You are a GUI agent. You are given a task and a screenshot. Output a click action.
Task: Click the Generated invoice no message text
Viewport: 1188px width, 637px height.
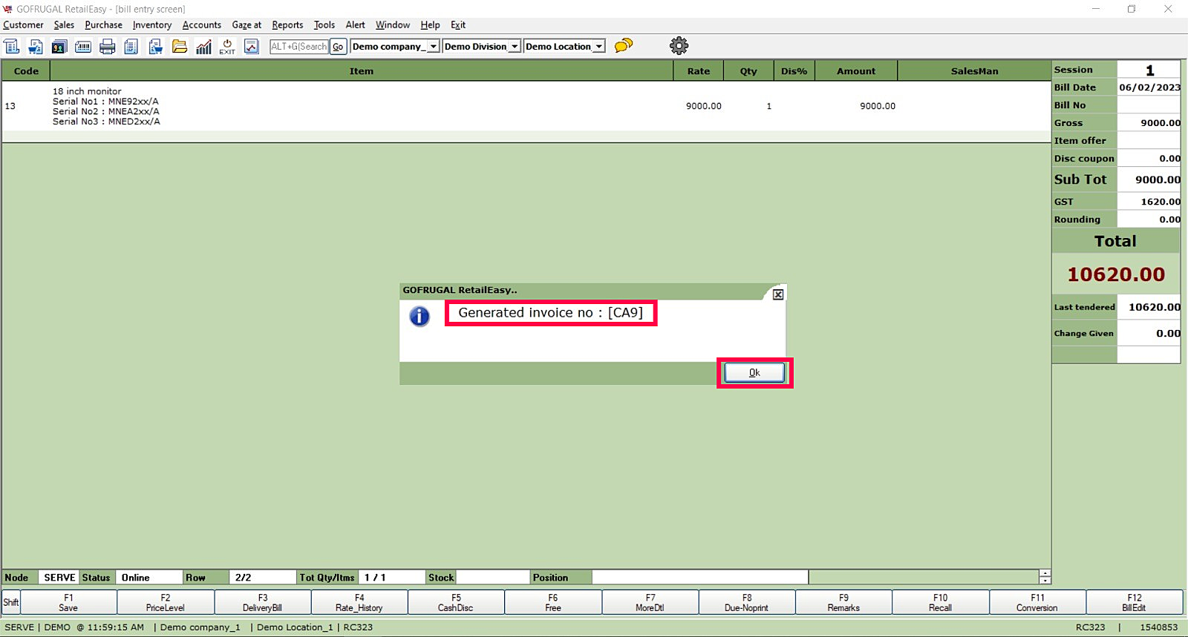coord(551,313)
